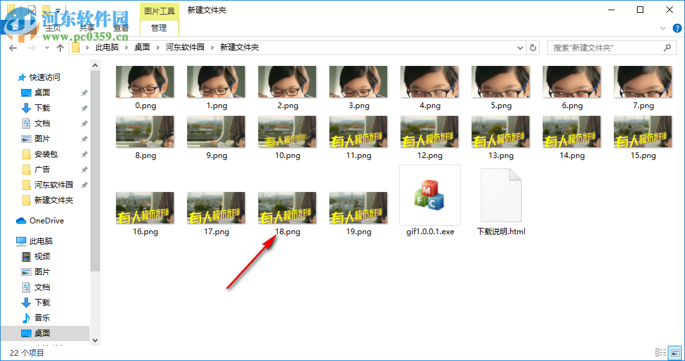
Task: Open the 安装包 folder in sidebar
Action: (x=46, y=154)
